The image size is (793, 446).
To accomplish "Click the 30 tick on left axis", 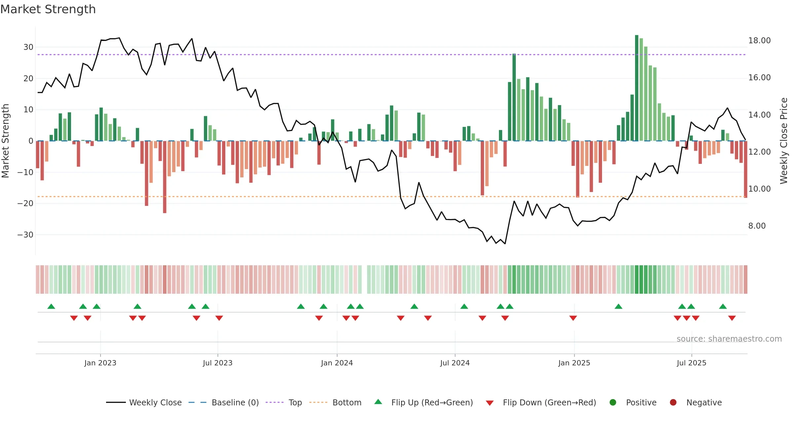I will click(x=28, y=47).
